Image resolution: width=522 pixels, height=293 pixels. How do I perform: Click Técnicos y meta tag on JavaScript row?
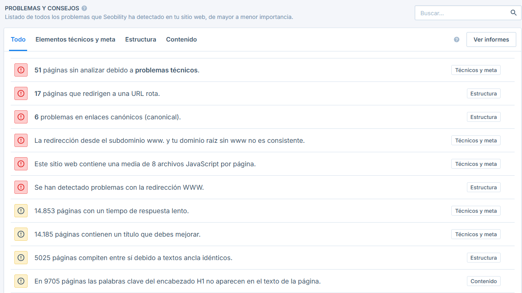pos(476,164)
